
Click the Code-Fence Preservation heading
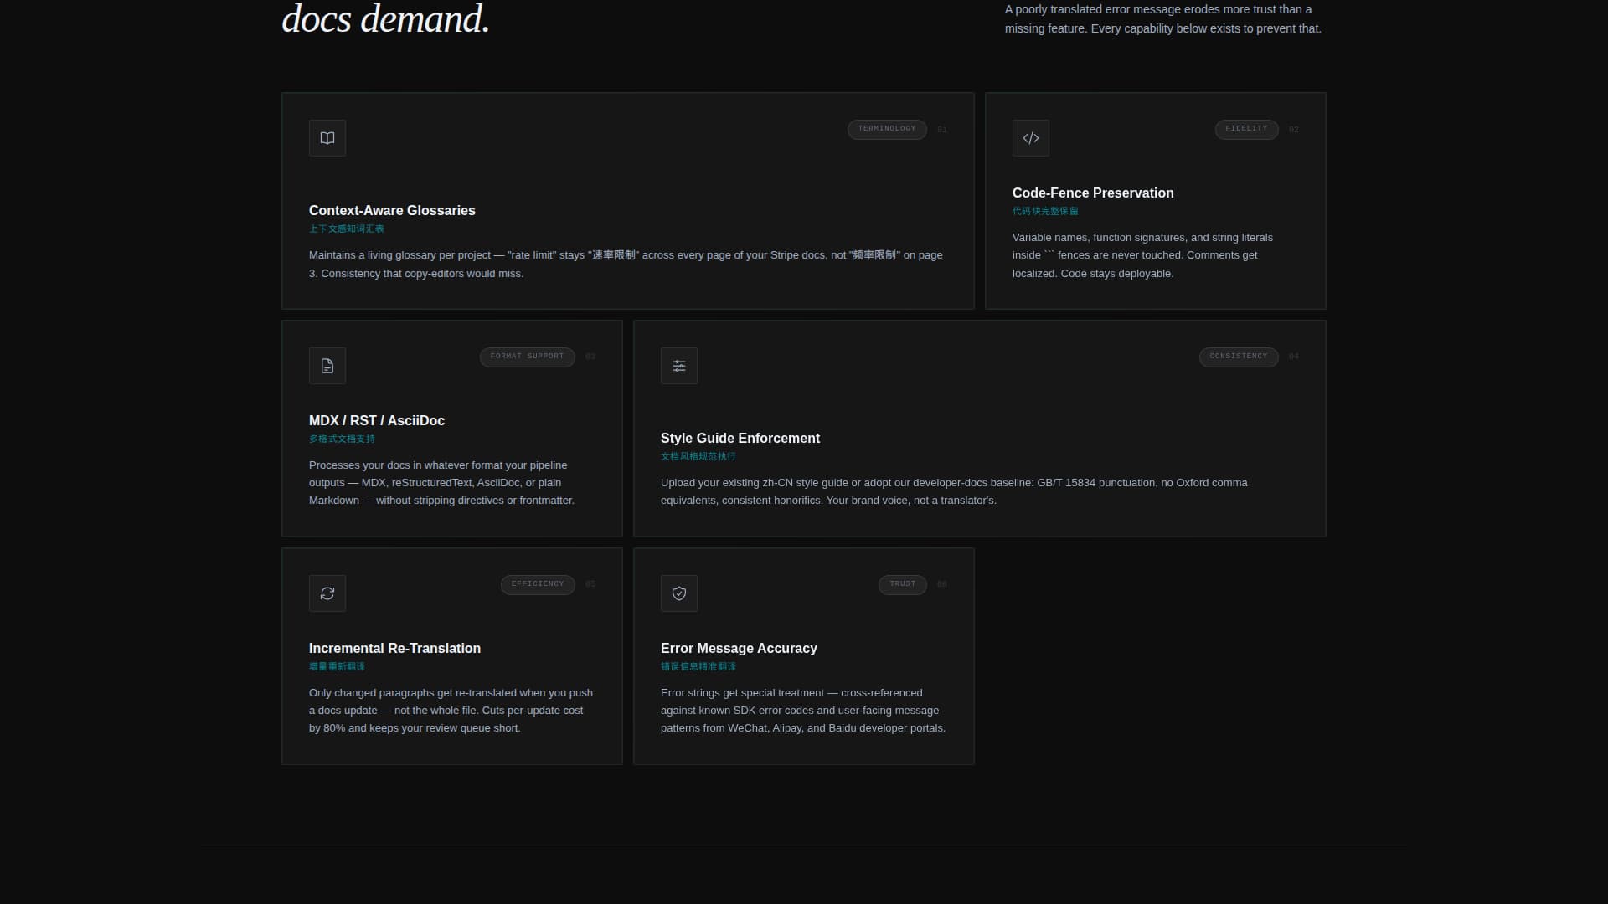click(1093, 193)
